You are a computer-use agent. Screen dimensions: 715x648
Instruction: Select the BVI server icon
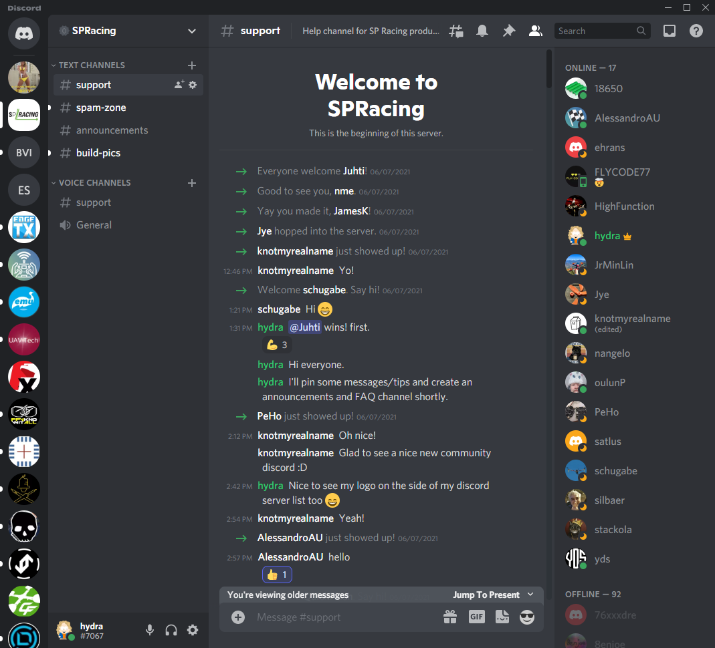click(23, 152)
